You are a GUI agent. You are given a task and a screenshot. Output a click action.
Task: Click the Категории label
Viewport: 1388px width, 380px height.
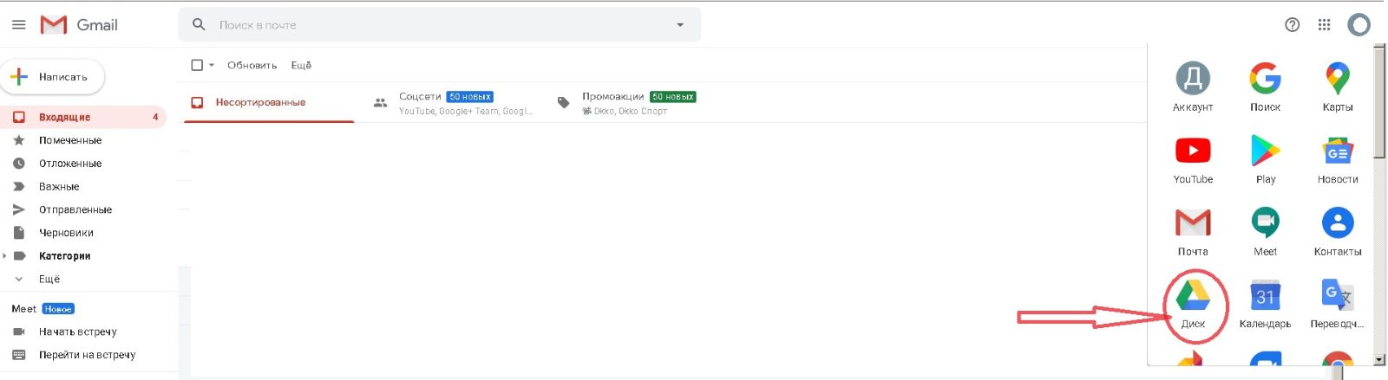(x=64, y=256)
